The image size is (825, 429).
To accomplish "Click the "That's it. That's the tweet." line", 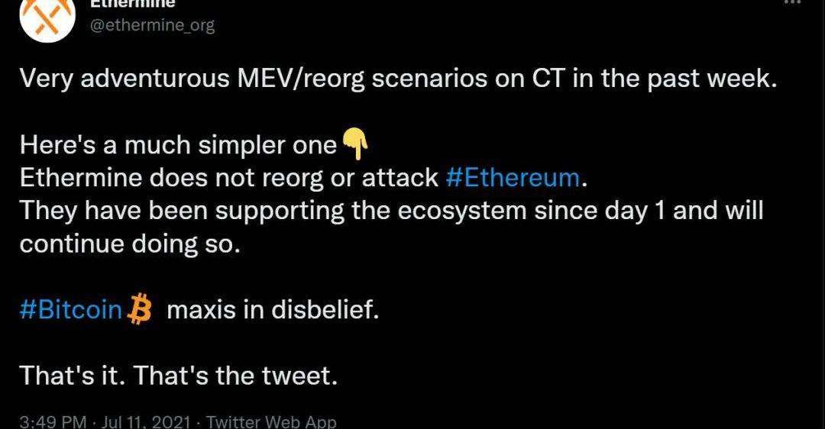I will [x=178, y=376].
